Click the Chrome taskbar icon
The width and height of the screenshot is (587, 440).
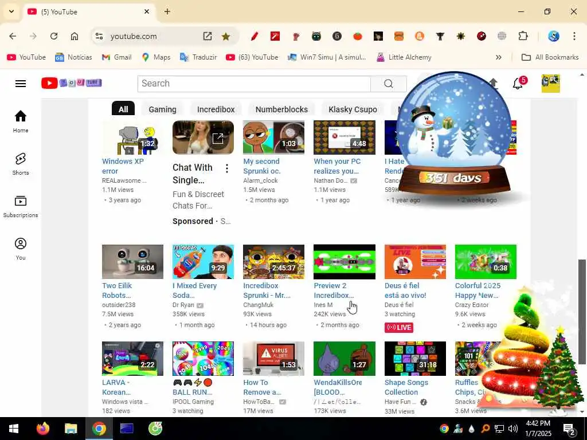tap(99, 429)
